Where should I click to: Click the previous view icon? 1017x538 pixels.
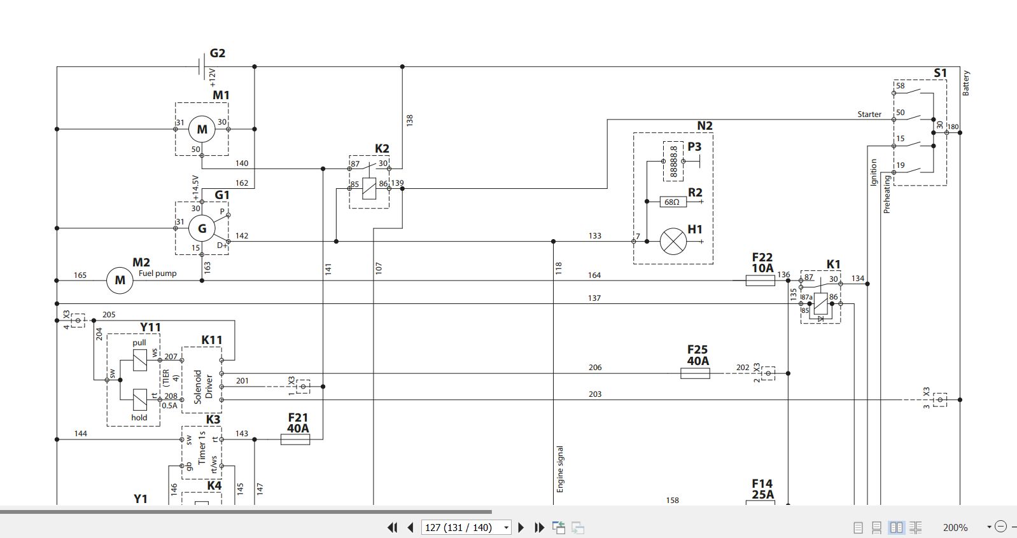click(559, 527)
